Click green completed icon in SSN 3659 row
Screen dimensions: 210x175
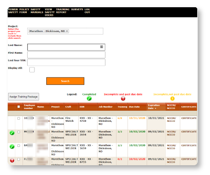12,146
